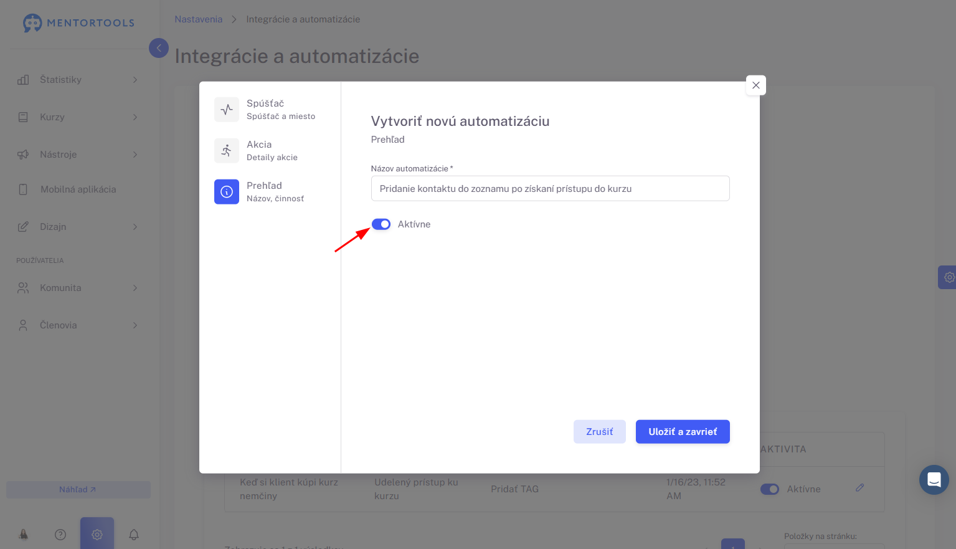This screenshot has height=549, width=956.
Task: Close the automation dialog with X
Action: pyautogui.click(x=756, y=85)
